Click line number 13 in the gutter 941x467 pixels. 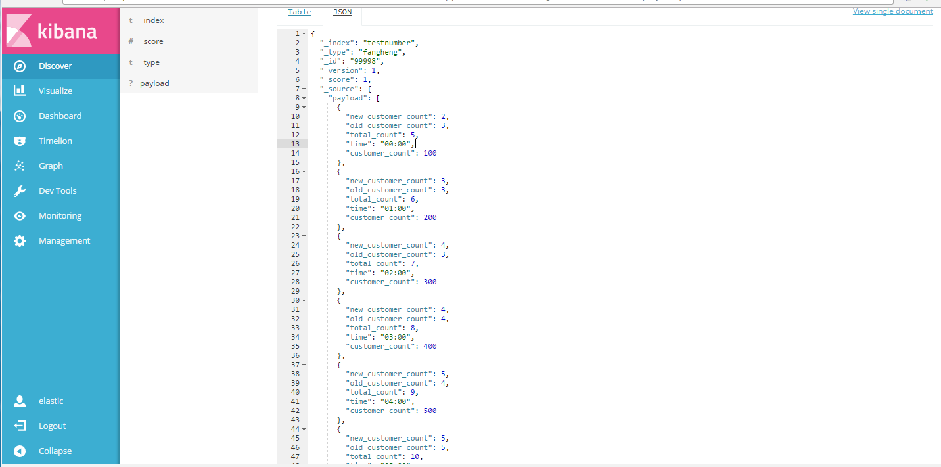click(x=295, y=144)
